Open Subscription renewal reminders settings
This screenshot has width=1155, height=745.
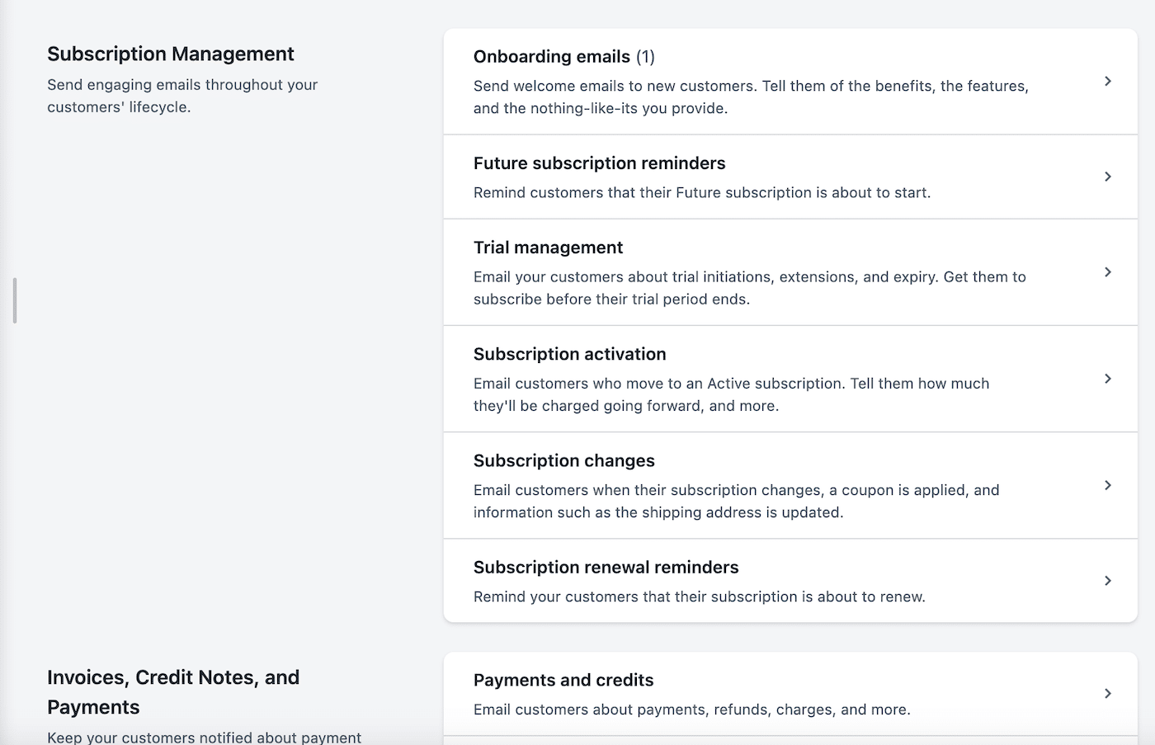[606, 567]
